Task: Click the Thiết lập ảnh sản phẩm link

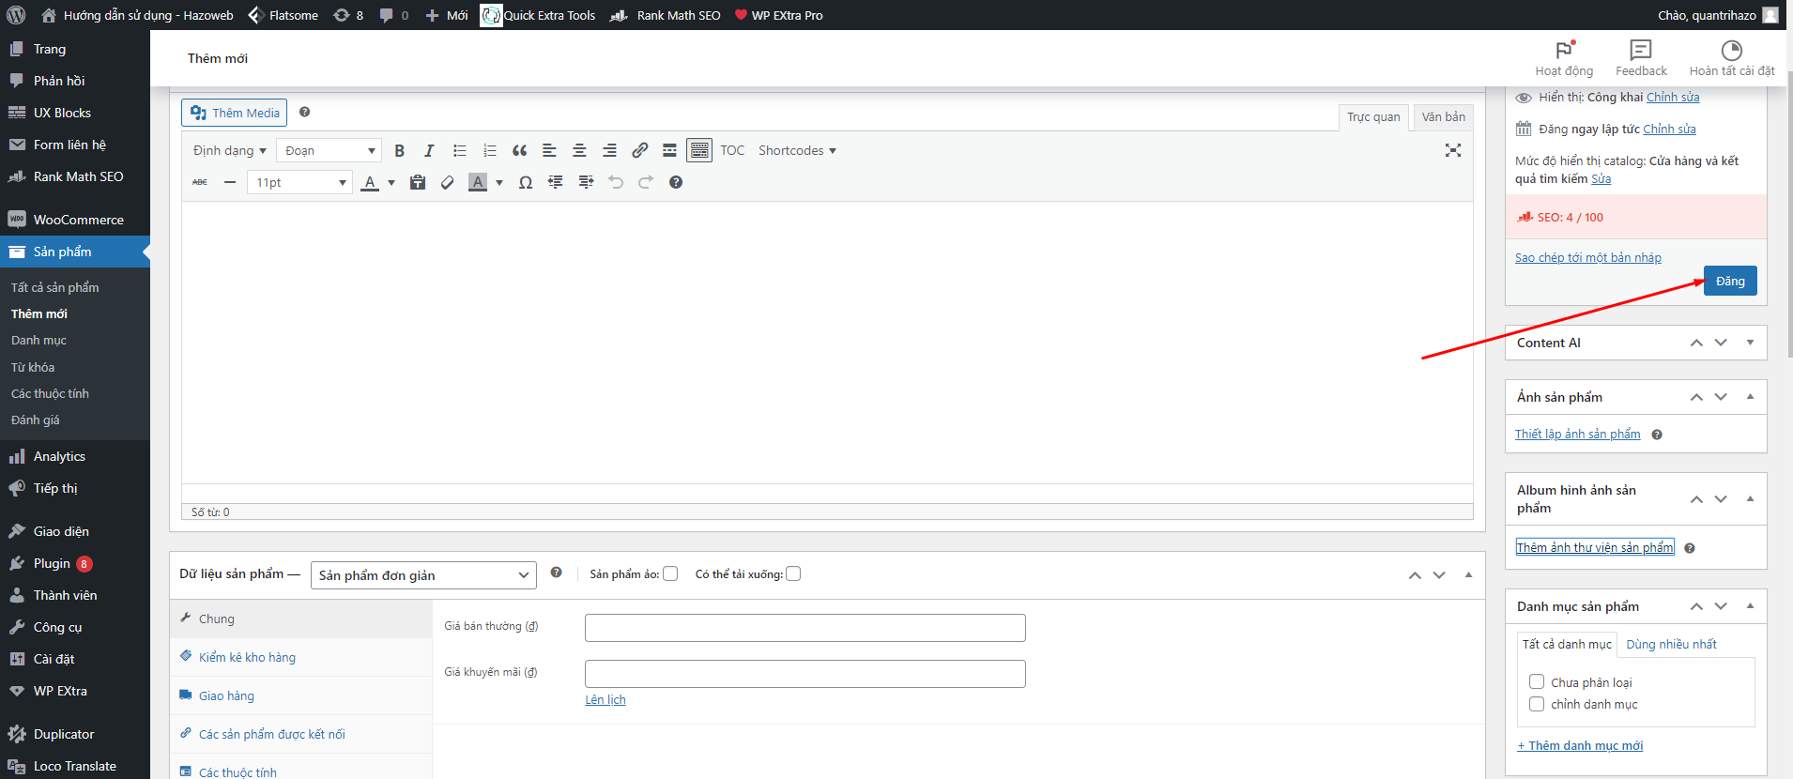Action: click(1577, 434)
